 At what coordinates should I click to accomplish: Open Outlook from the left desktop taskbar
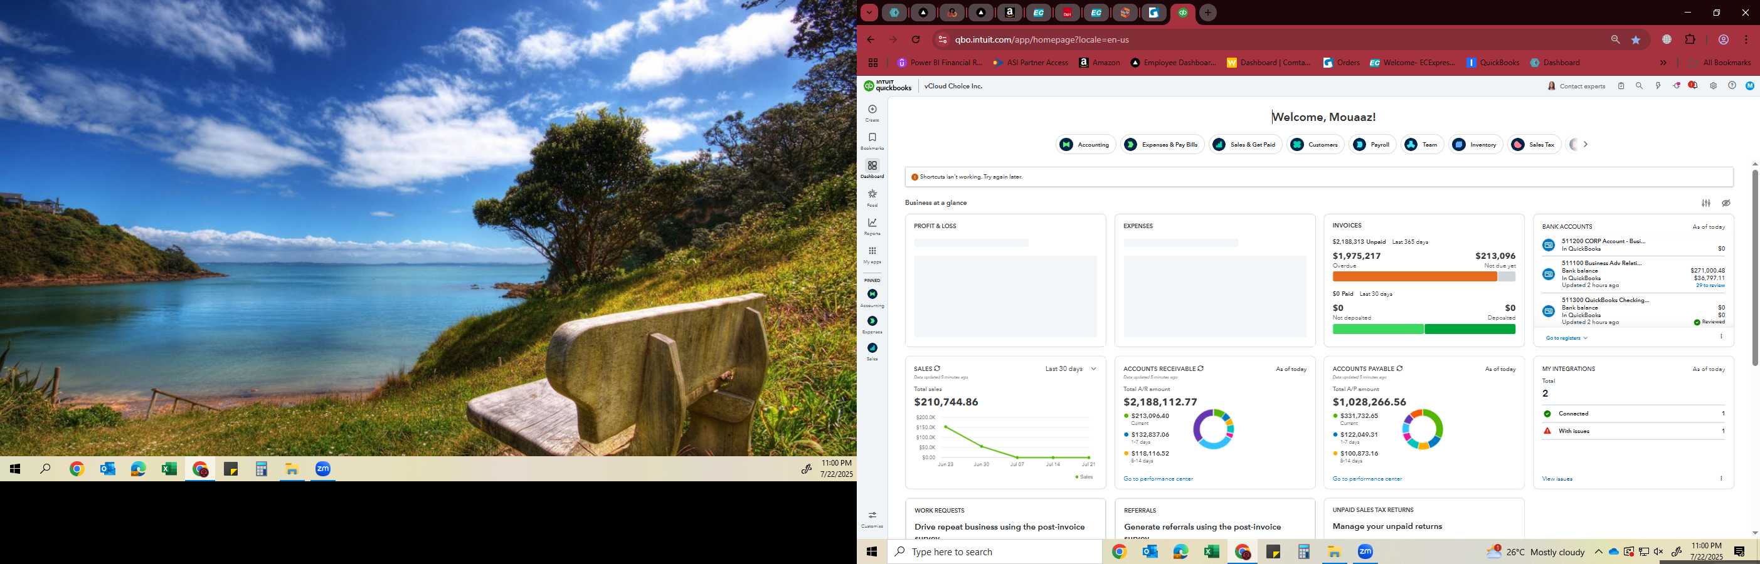point(107,469)
